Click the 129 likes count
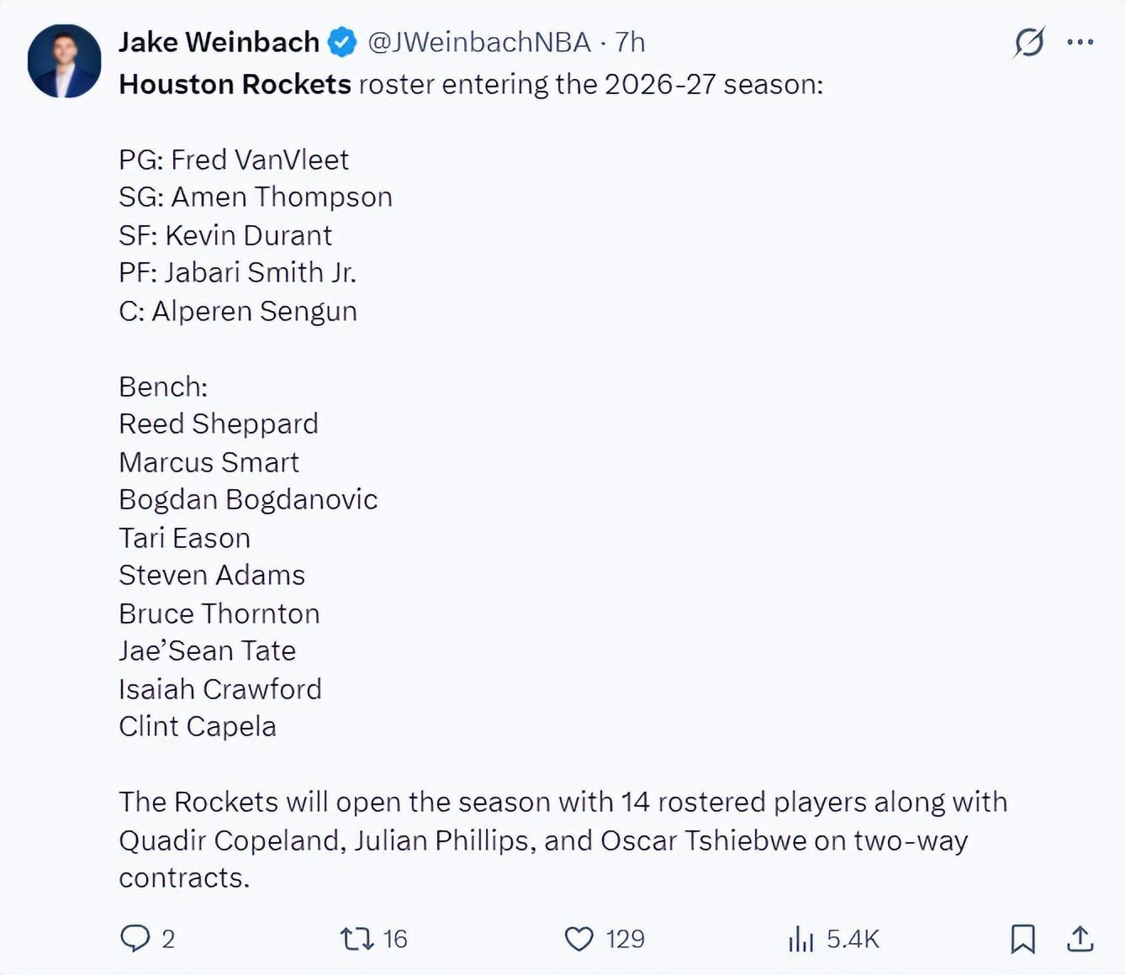Screen dimensions: 1125x975 click(625, 939)
